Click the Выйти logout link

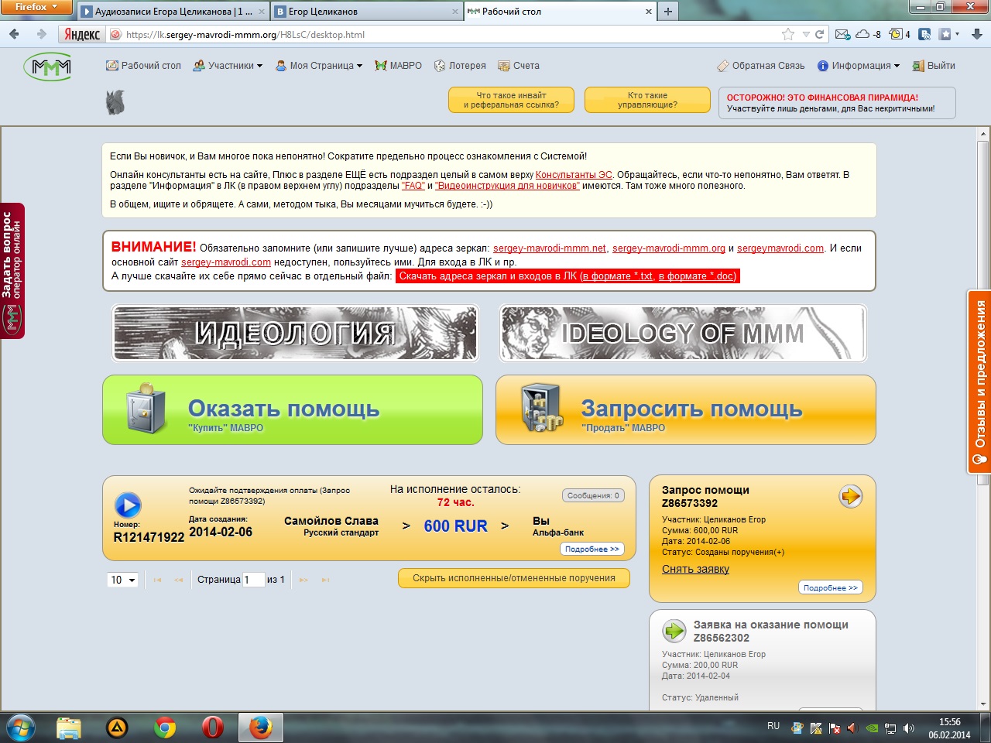[x=934, y=66]
